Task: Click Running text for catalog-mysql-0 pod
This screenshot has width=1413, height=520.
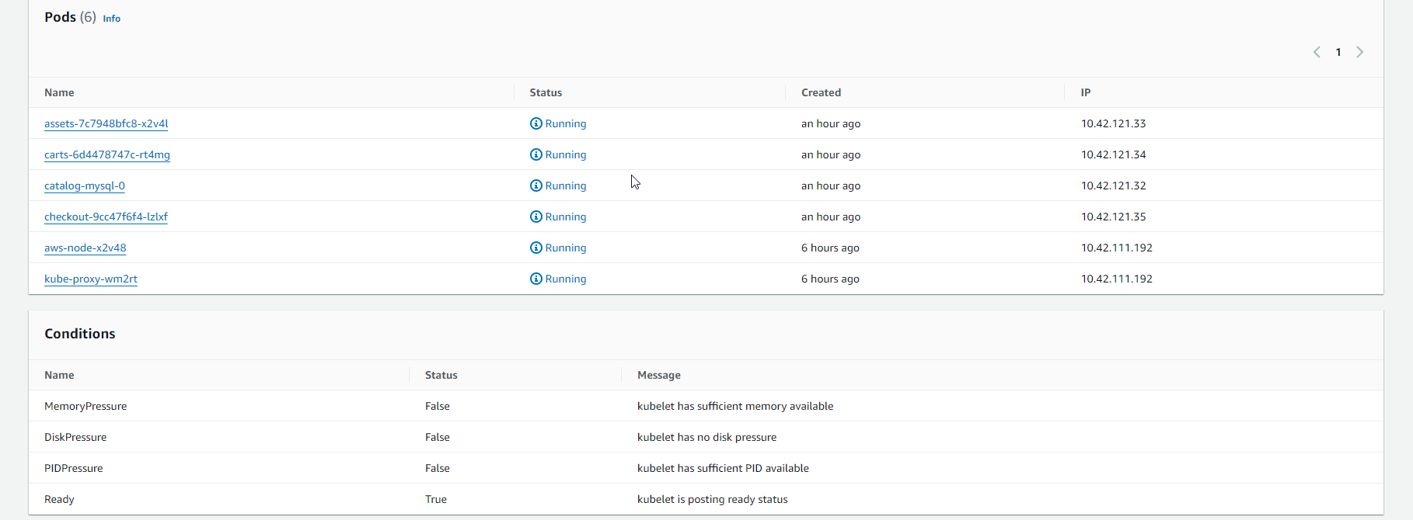Action: tap(566, 185)
